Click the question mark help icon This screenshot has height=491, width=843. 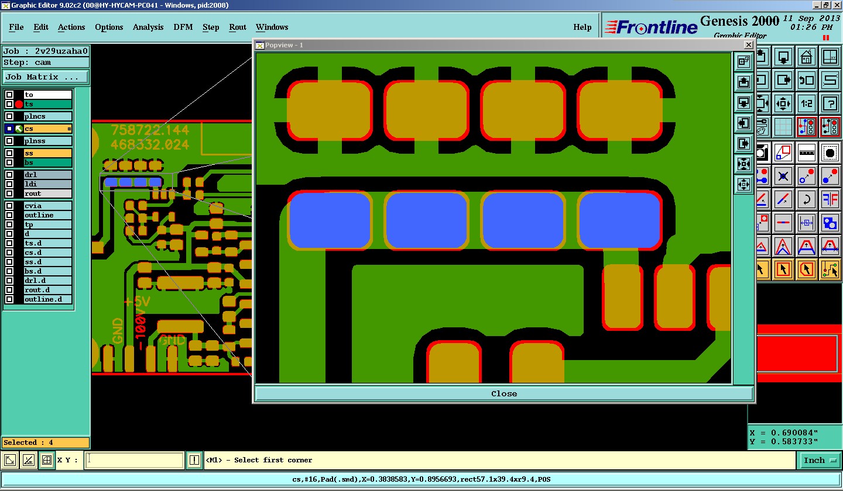click(830, 103)
